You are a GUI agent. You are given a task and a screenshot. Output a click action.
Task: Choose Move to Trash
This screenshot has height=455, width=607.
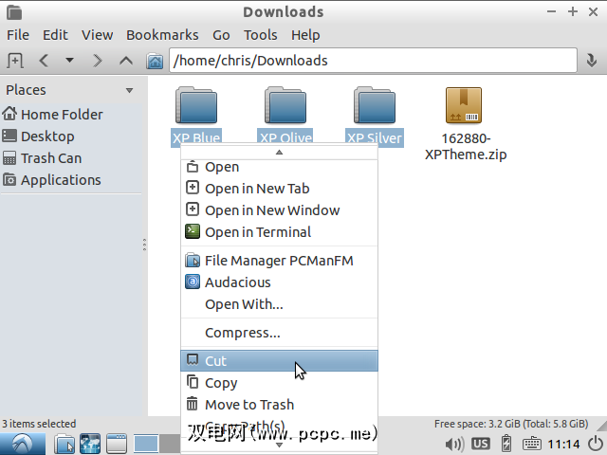[x=279, y=405]
